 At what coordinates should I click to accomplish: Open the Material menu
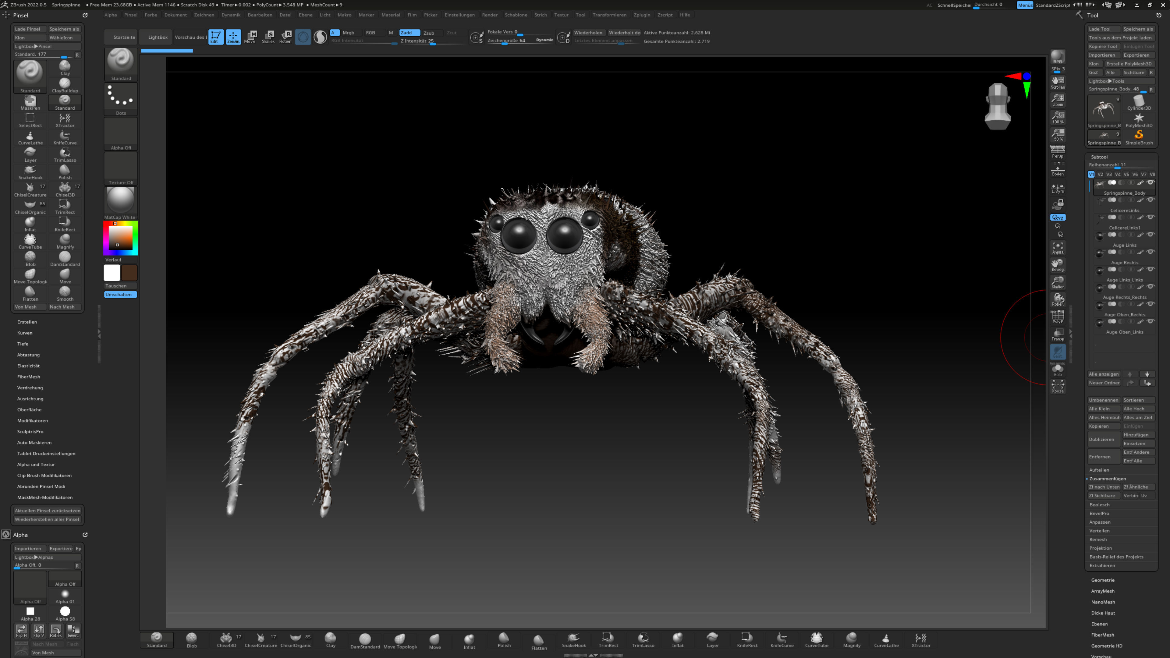pyautogui.click(x=391, y=15)
